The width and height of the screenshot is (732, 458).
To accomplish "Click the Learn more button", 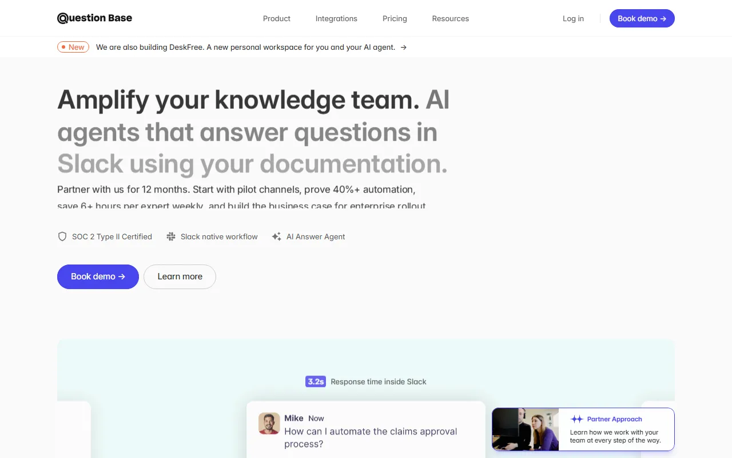I will click(x=180, y=277).
